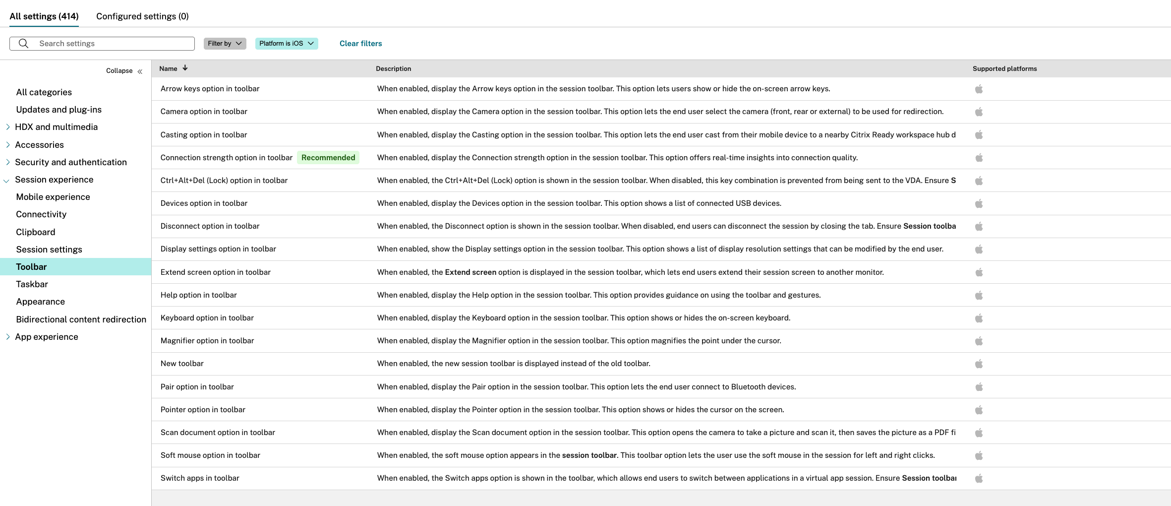Open the Filter by dropdown
This screenshot has width=1171, height=506.
click(225, 44)
